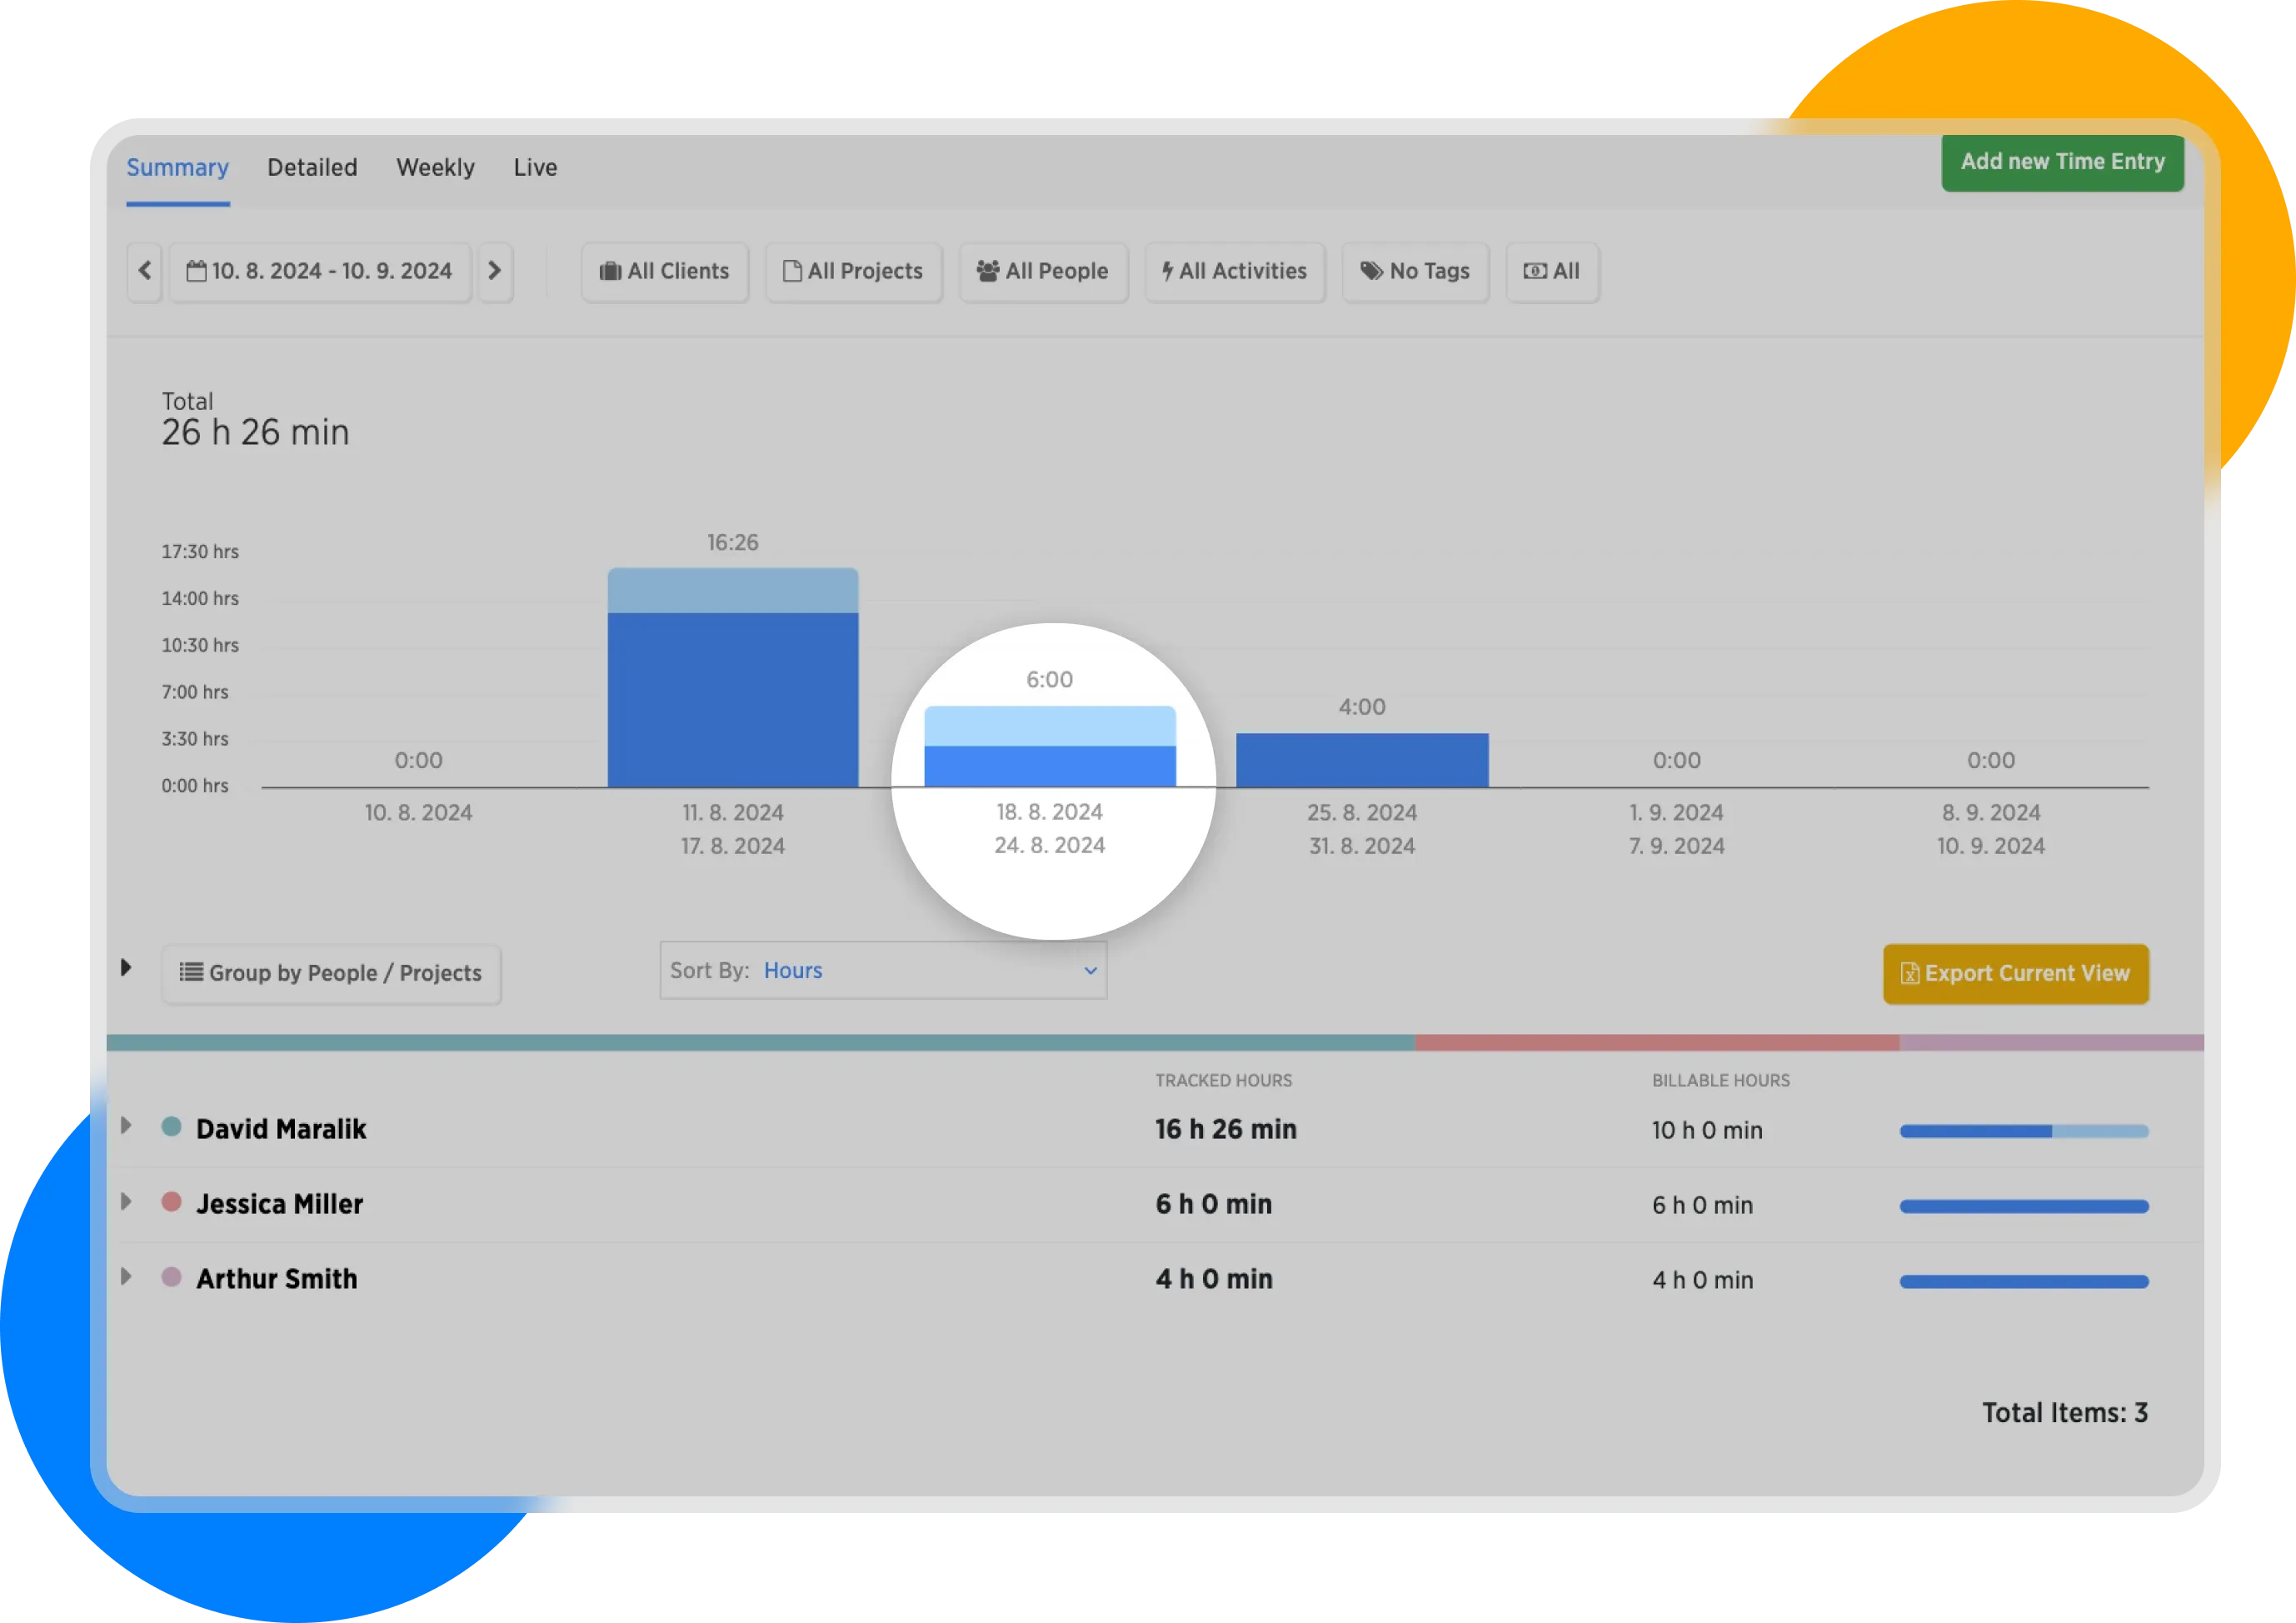Open the All Activities lightning filter
The image size is (2296, 1623).
tap(1234, 271)
